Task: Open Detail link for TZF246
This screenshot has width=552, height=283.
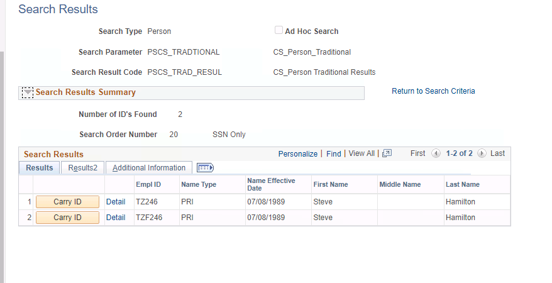Action: coord(116,218)
